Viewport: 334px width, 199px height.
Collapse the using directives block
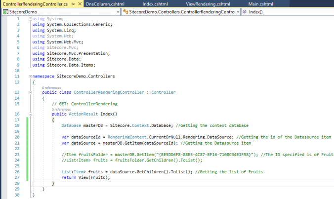(x=30, y=19)
